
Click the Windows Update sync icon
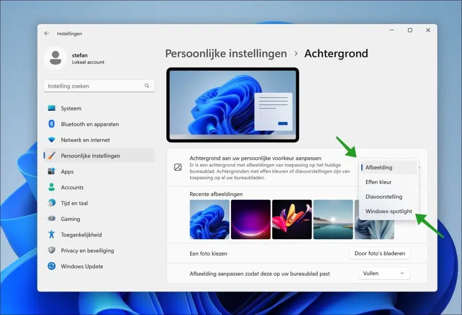(51, 266)
